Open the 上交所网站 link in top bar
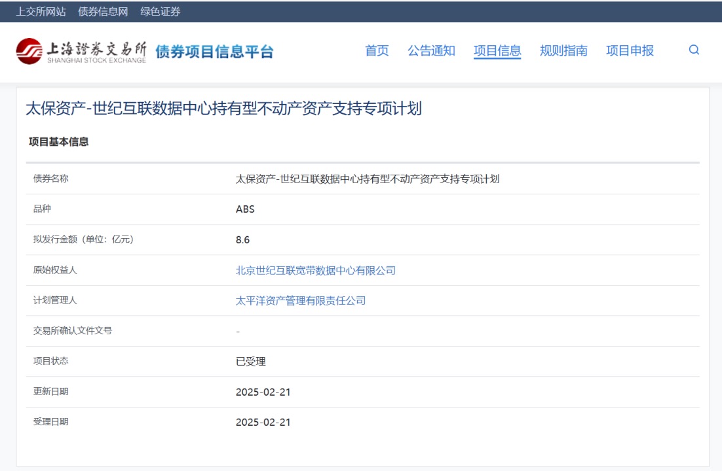Image resolution: width=722 pixels, height=471 pixels. click(x=41, y=11)
